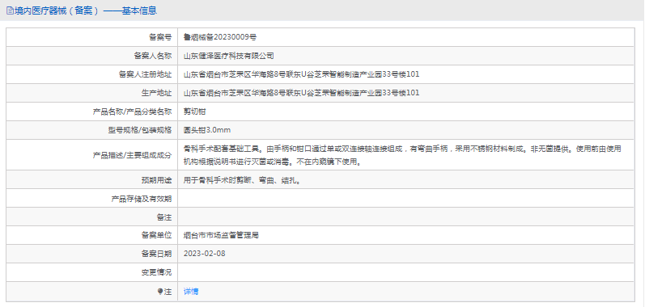Select description text starting 骨科手术配套基础工具
Image resolution: width=645 pixels, height=307 pixels.
[402, 155]
